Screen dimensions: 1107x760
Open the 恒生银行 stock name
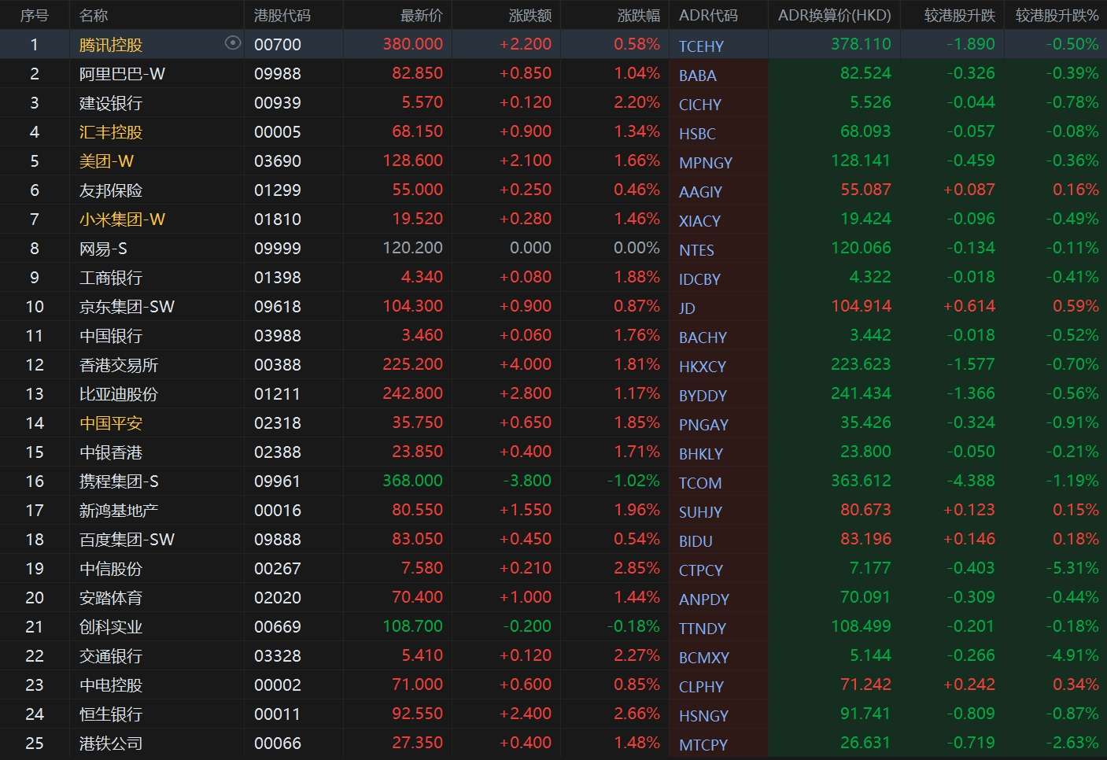coord(111,714)
